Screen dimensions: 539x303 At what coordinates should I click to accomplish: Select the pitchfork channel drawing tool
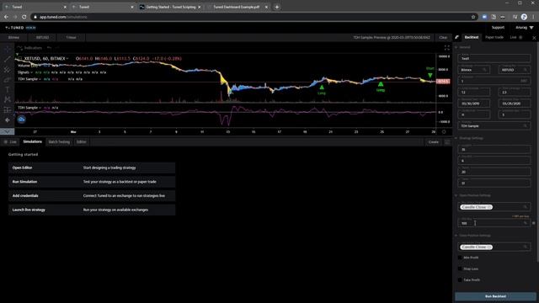pos(8,69)
